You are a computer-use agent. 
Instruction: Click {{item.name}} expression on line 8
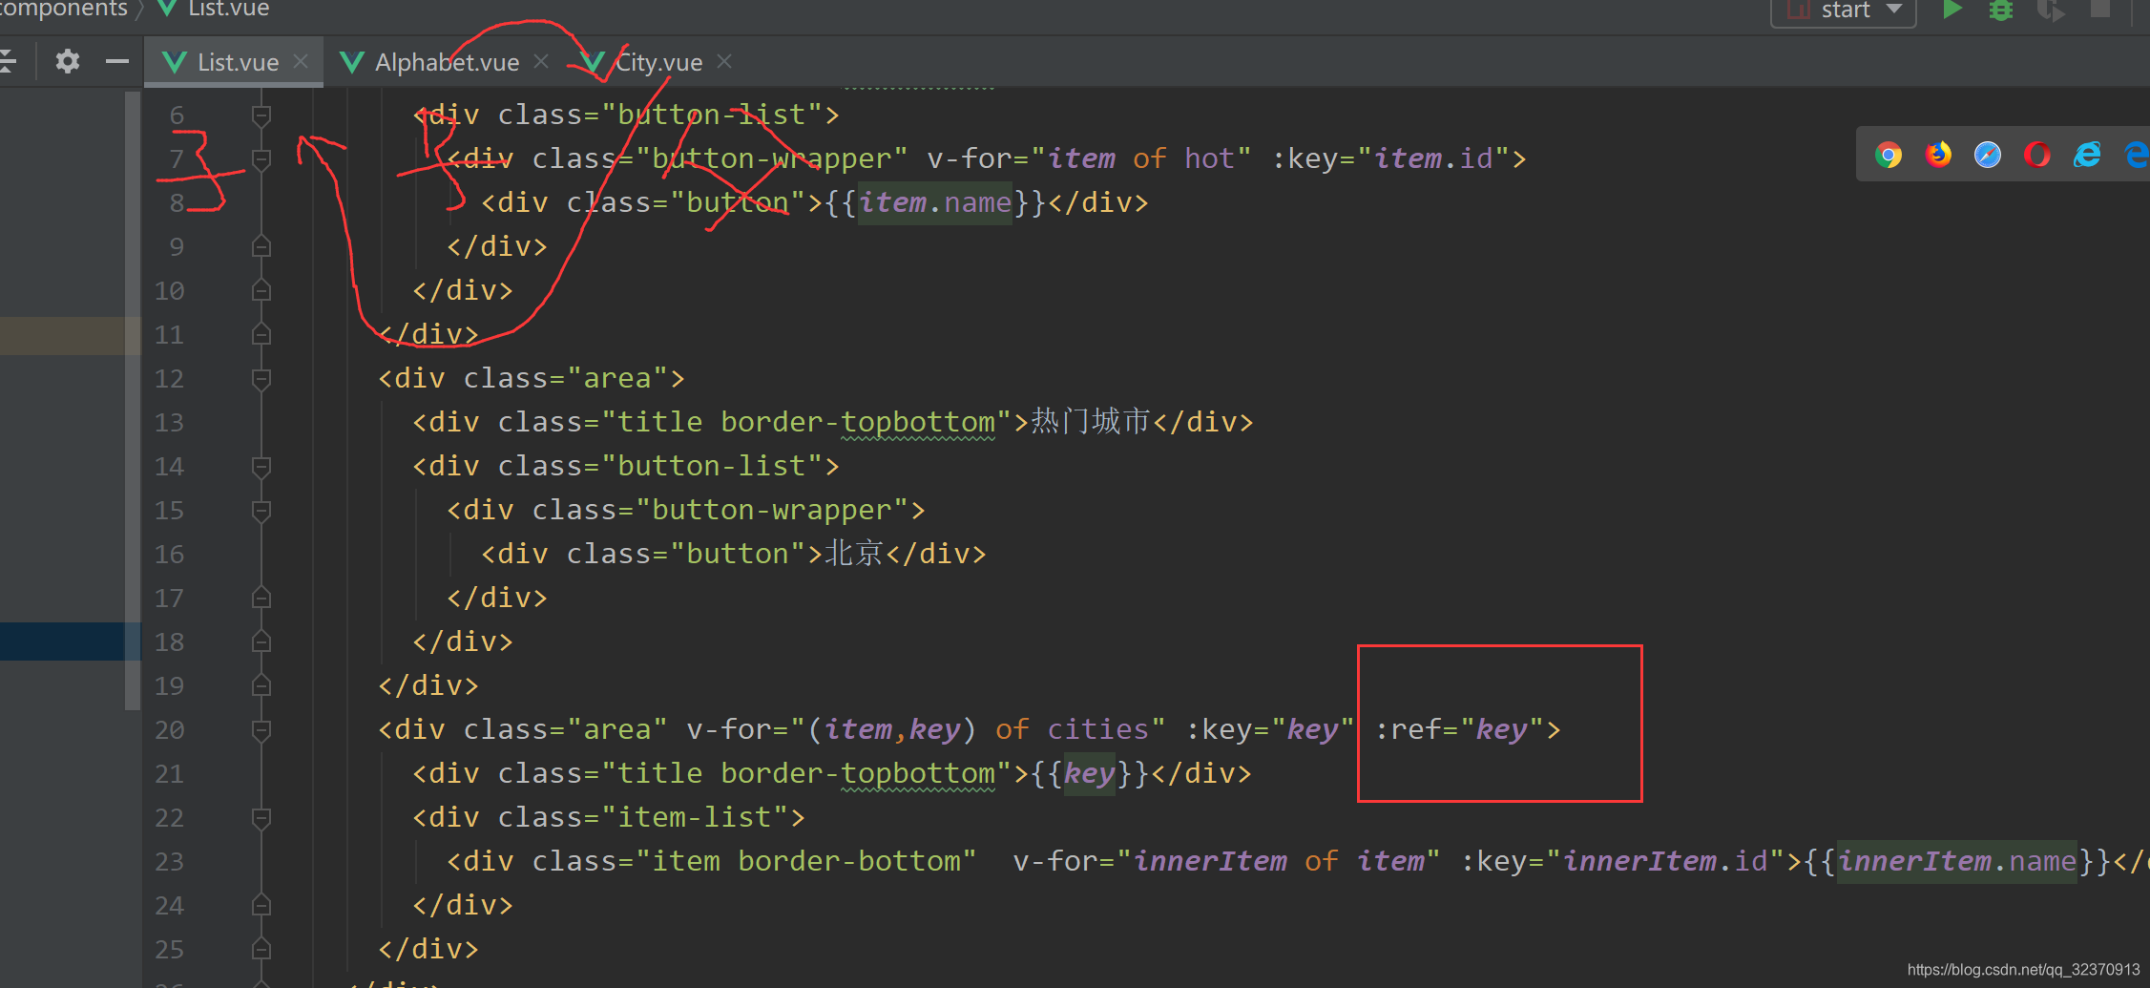point(935,202)
